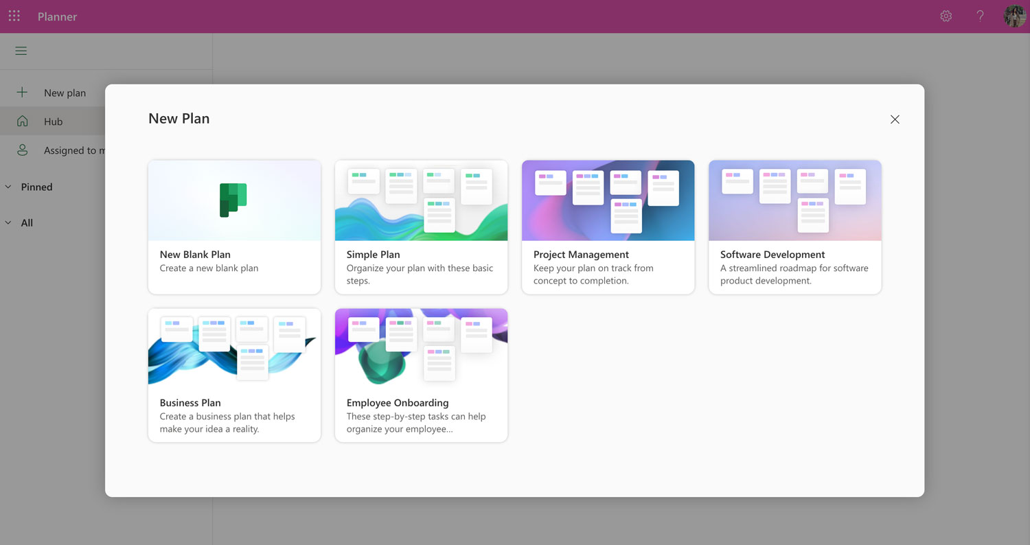Image resolution: width=1030 pixels, height=545 pixels.
Task: Expand the Pinned section chevron
Action: [8, 187]
